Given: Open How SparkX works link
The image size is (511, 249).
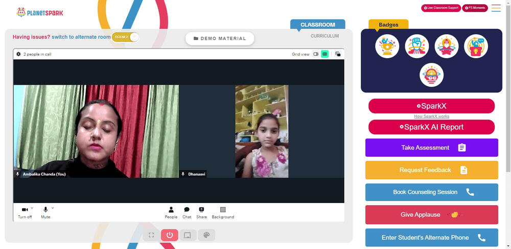Looking at the screenshot, I should (x=431, y=116).
